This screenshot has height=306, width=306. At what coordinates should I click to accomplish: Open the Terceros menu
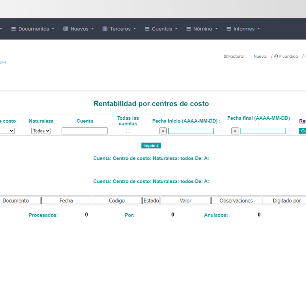pos(120,29)
